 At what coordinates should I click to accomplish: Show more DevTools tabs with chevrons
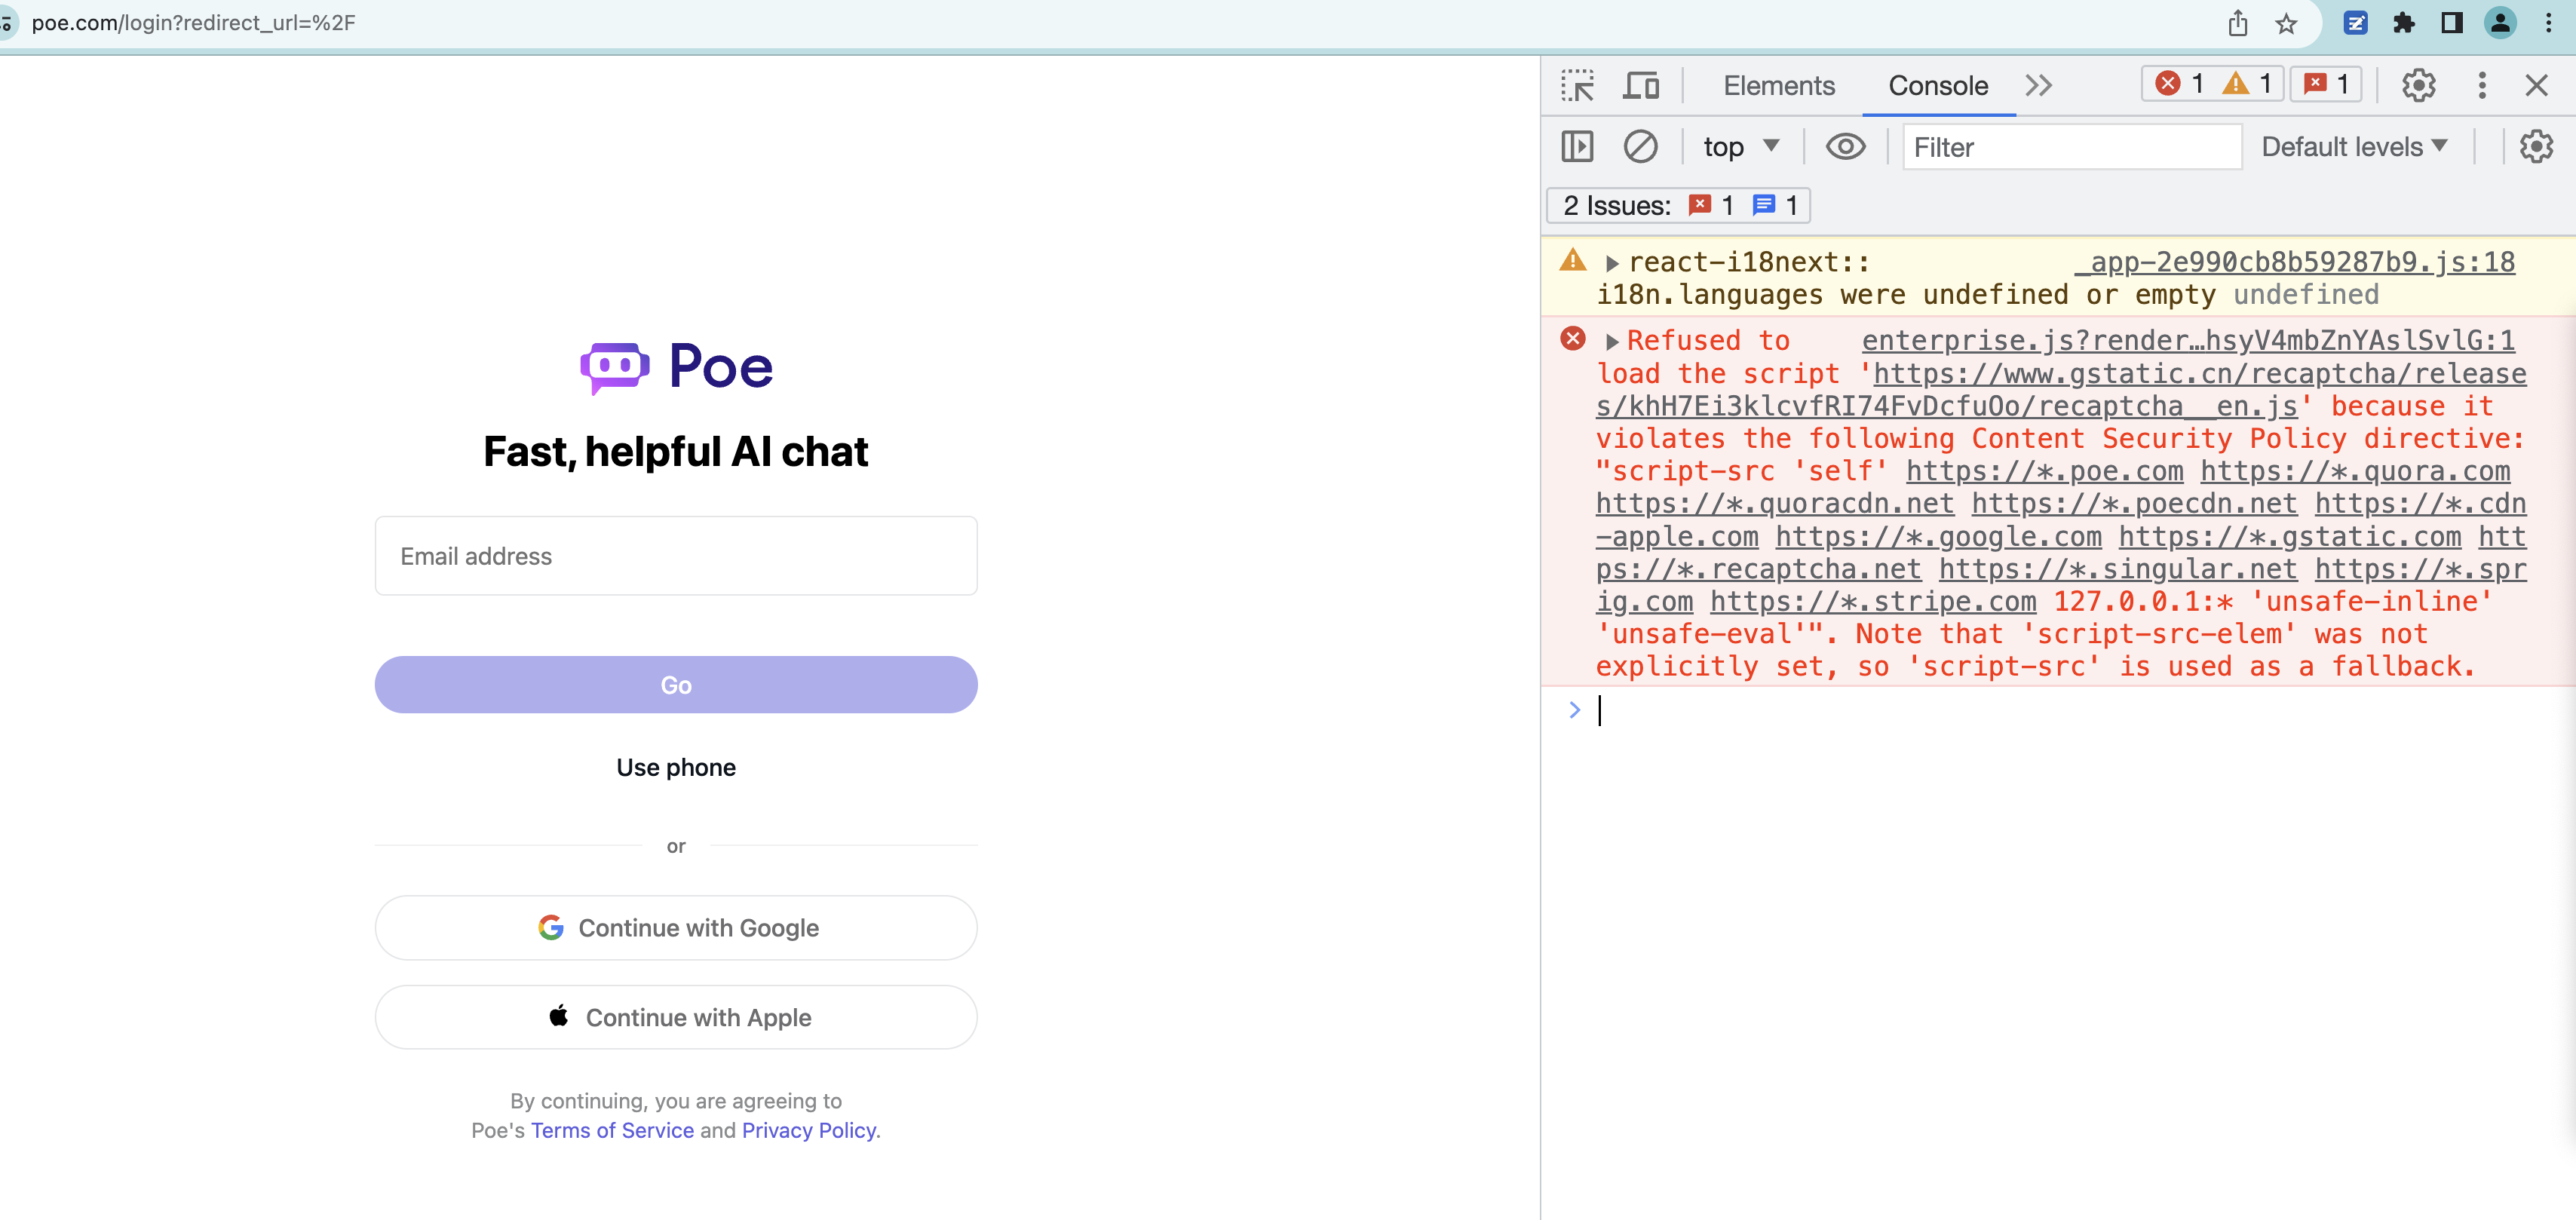(2038, 86)
